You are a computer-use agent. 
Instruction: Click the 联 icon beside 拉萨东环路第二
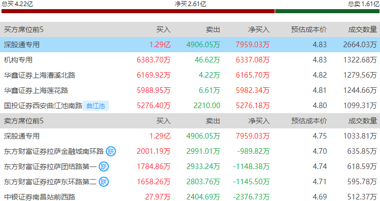pos(104,182)
